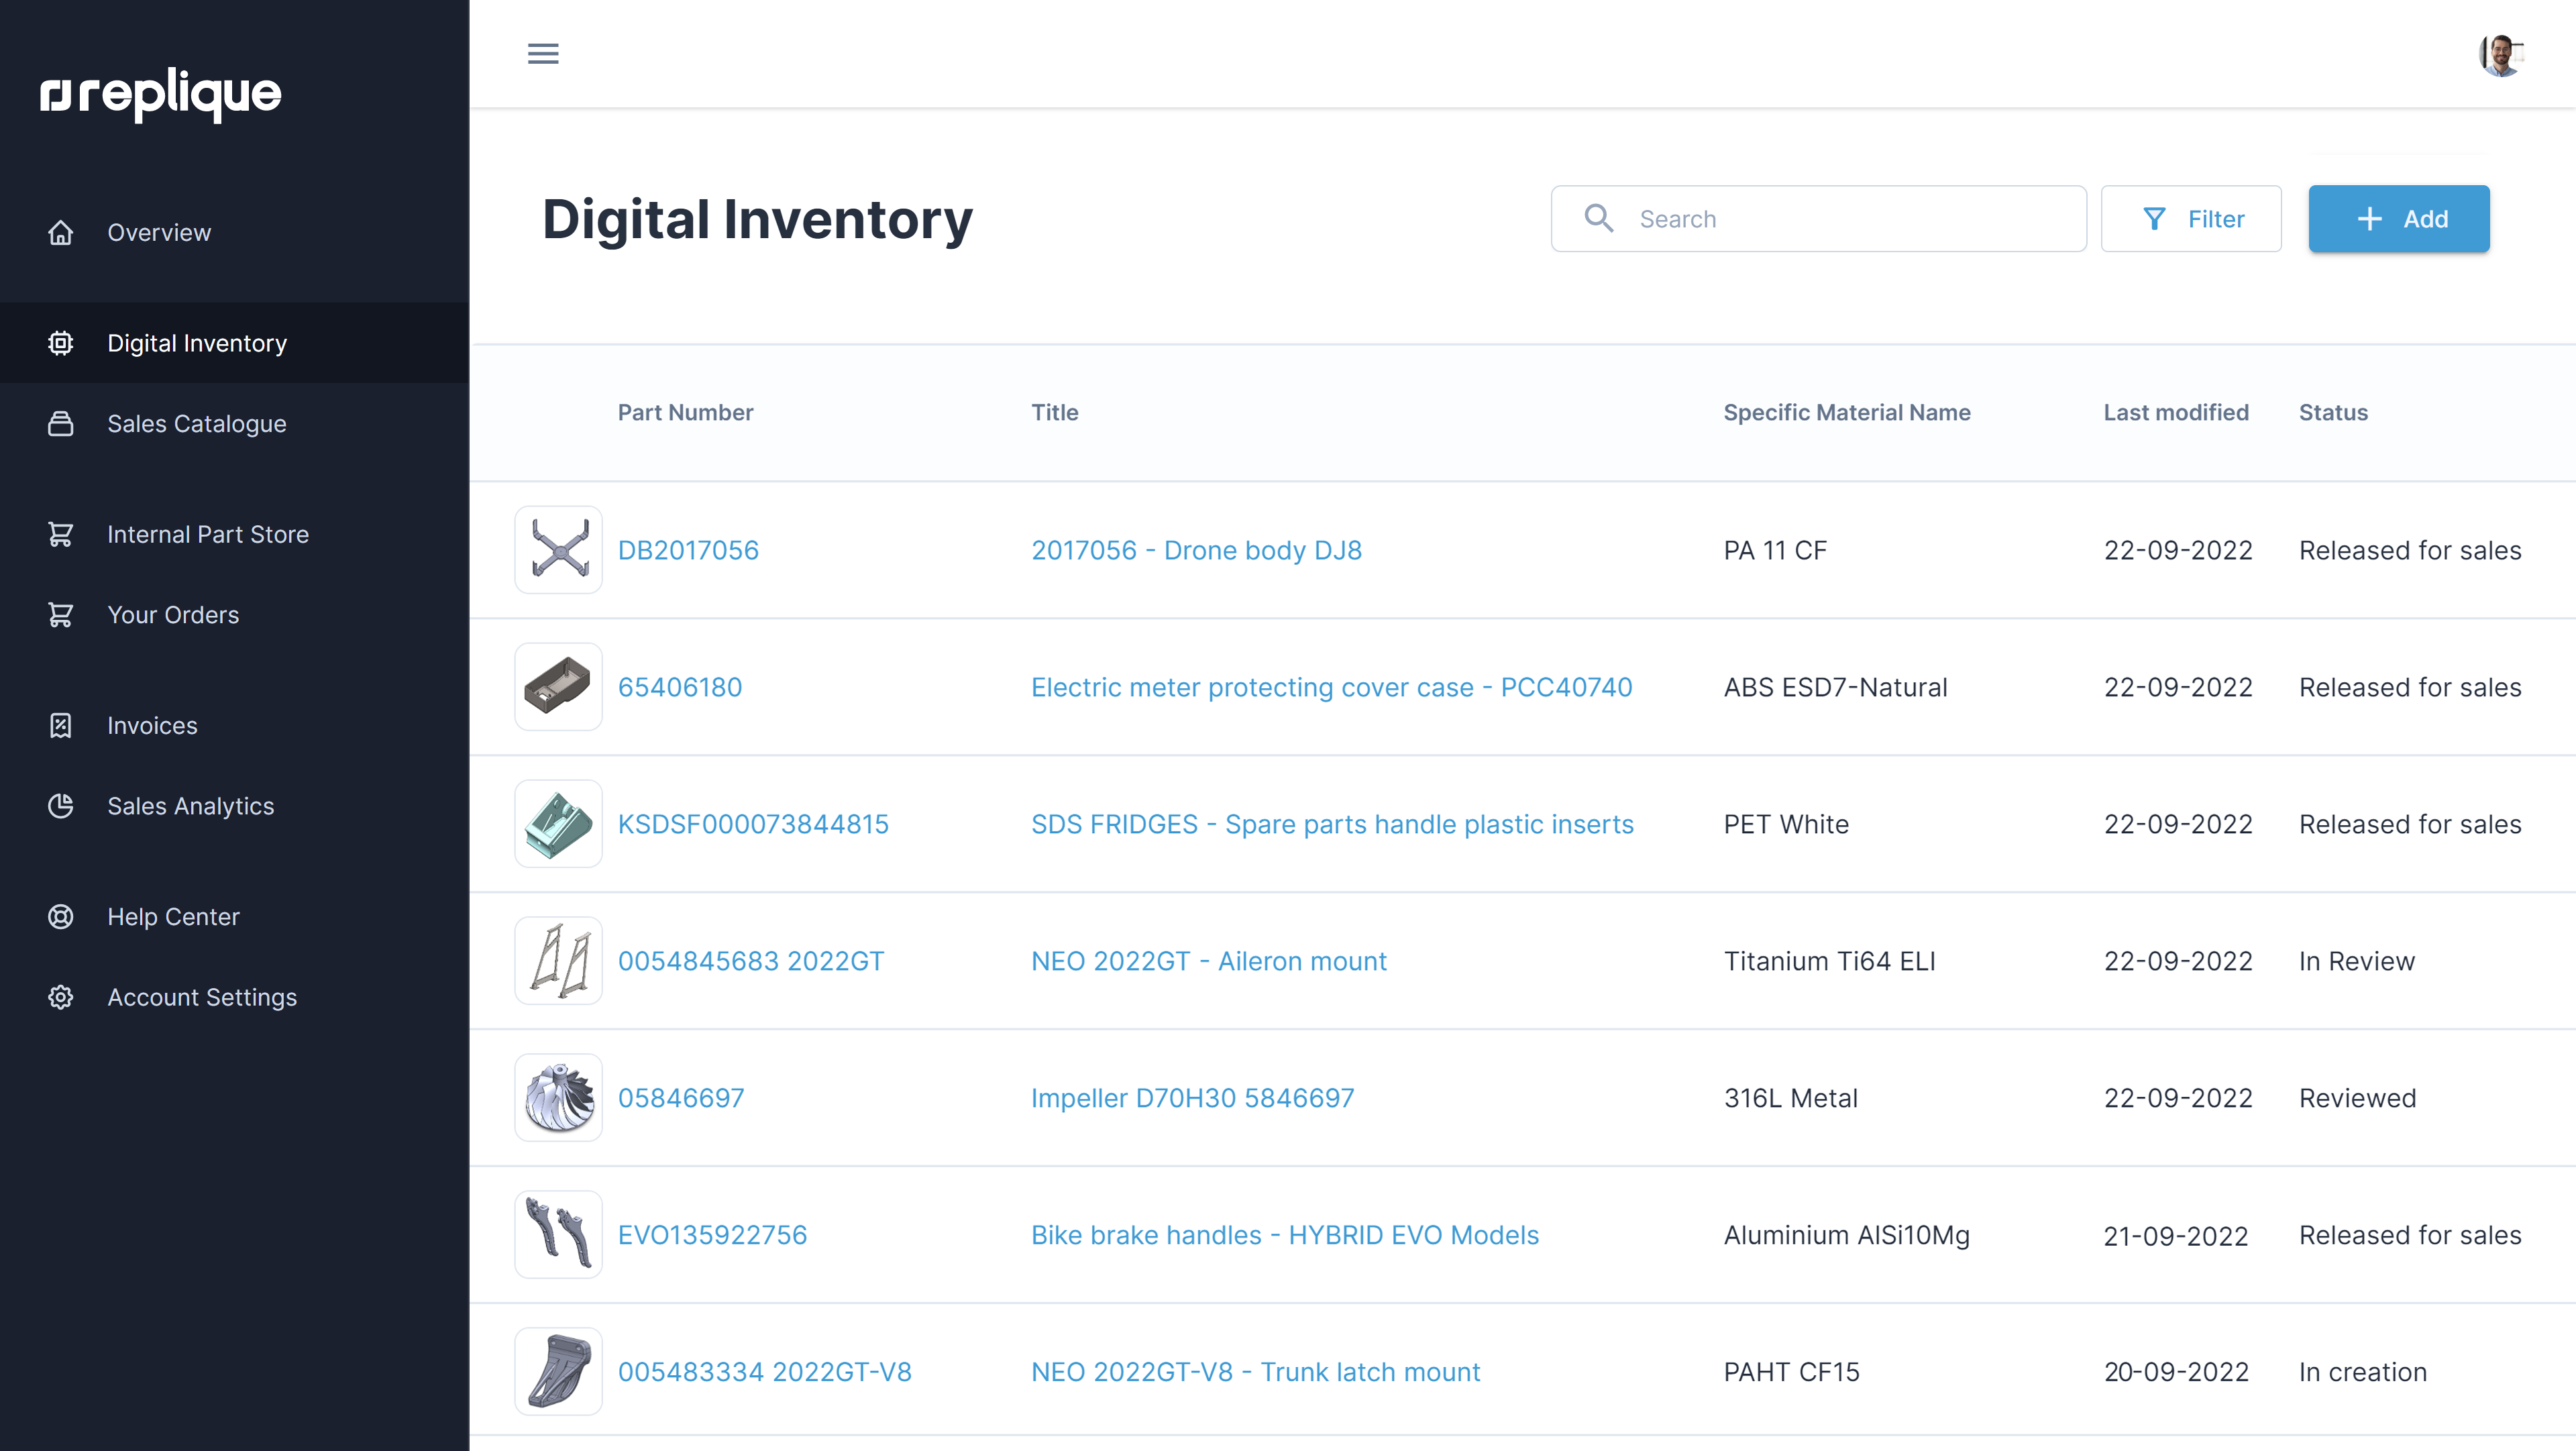
Task: Open NEO 2022GT - Aileron mount title
Action: tap(1209, 961)
